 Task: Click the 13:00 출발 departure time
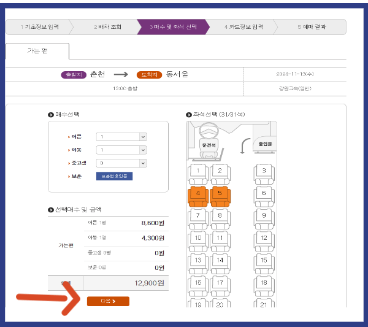(125, 88)
